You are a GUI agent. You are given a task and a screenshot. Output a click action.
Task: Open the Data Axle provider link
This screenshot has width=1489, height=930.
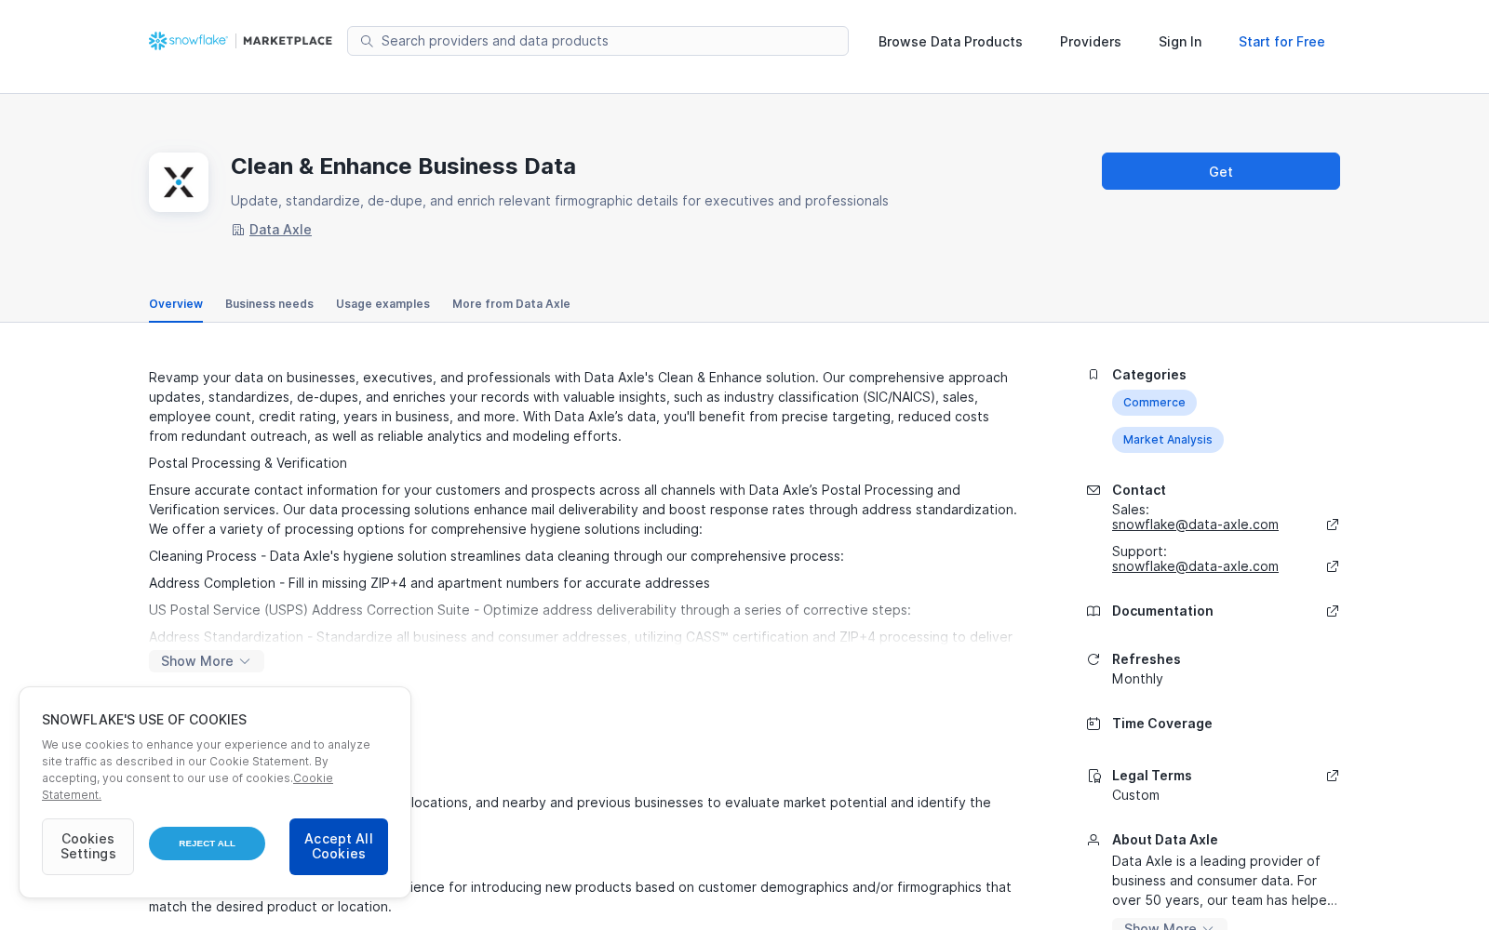[x=280, y=230]
